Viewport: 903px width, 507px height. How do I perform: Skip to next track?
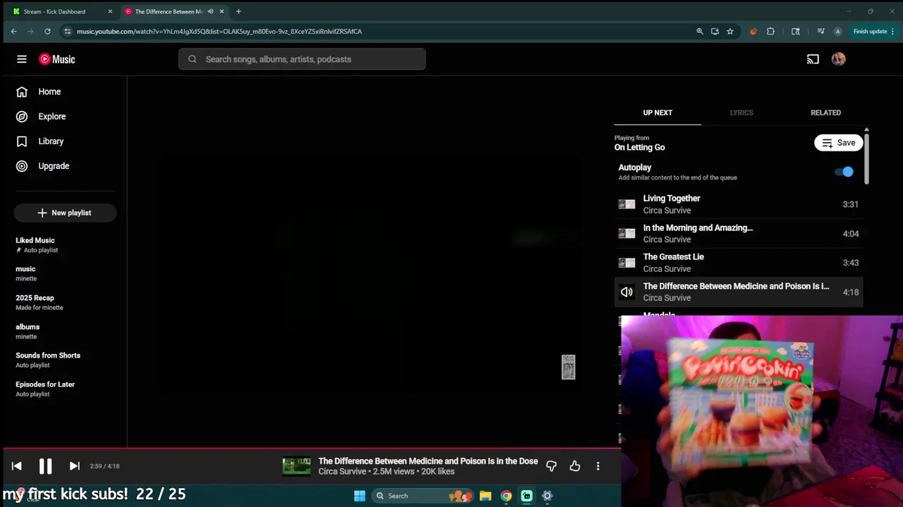pyautogui.click(x=74, y=465)
